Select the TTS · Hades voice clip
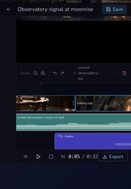 click(93, 141)
